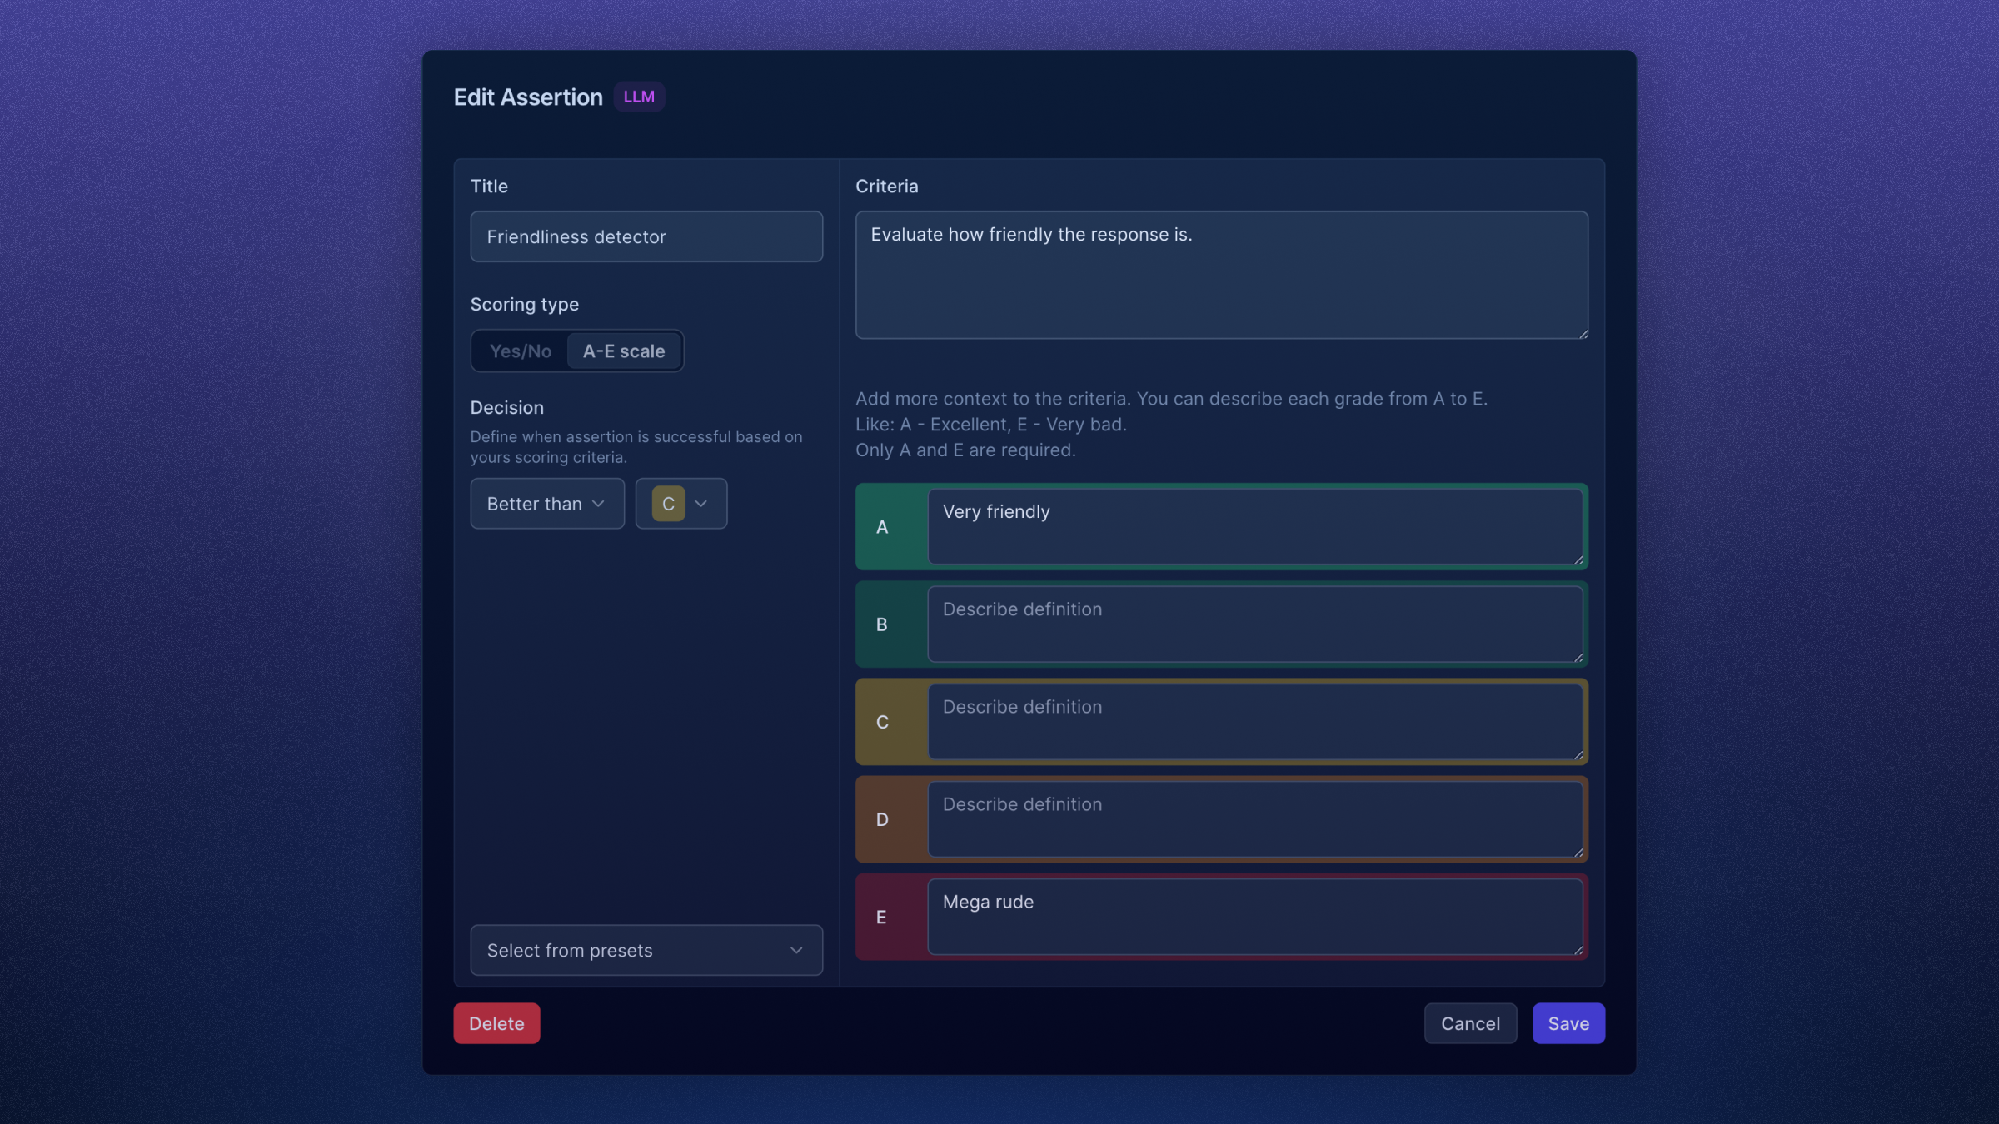Click 'Only A and E are required.' text
1999x1124 pixels.
coord(965,450)
